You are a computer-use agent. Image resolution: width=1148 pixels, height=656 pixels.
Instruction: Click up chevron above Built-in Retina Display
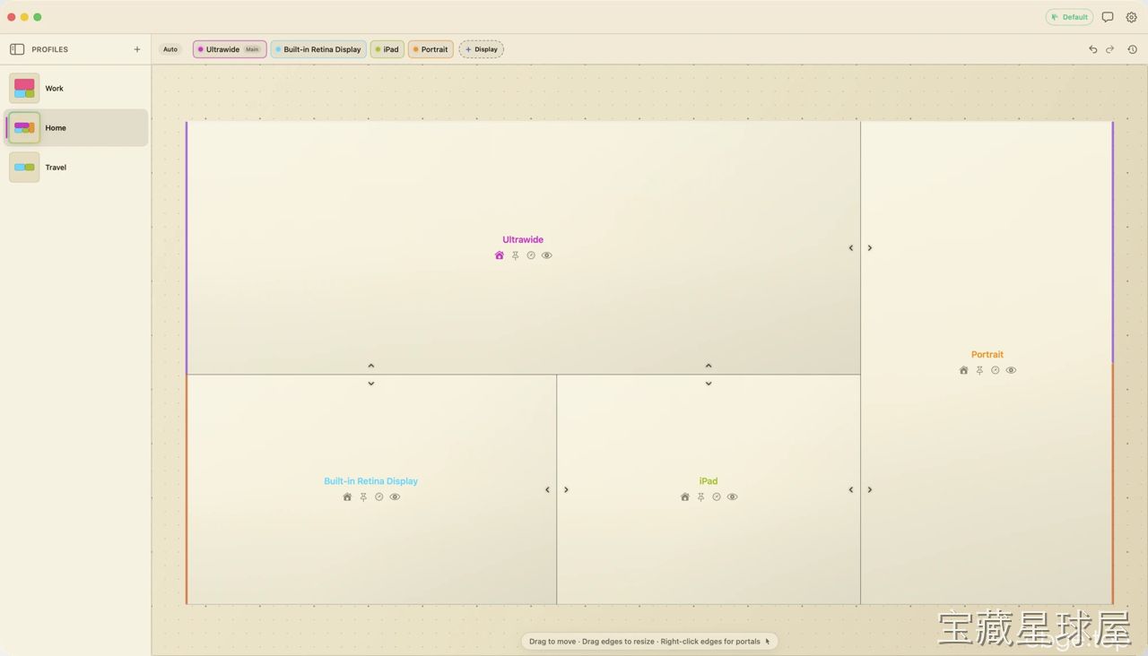371,366
